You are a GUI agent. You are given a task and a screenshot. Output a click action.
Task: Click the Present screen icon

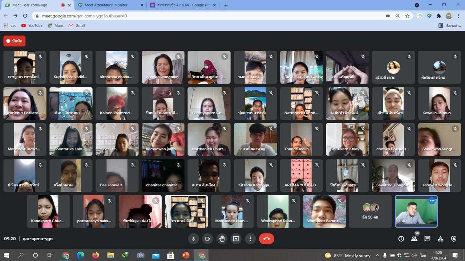tap(236, 239)
